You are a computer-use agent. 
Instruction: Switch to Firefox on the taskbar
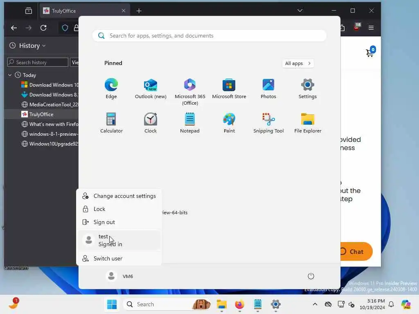(239, 304)
